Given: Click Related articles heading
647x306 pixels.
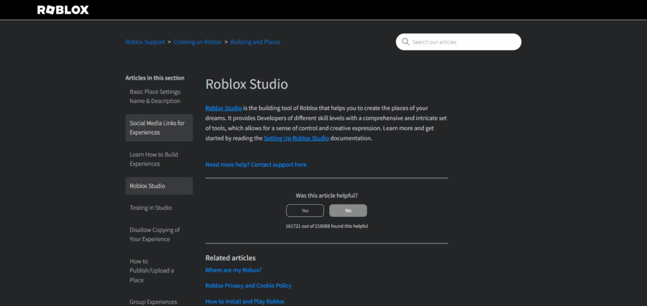Looking at the screenshot, I should pos(231,258).
